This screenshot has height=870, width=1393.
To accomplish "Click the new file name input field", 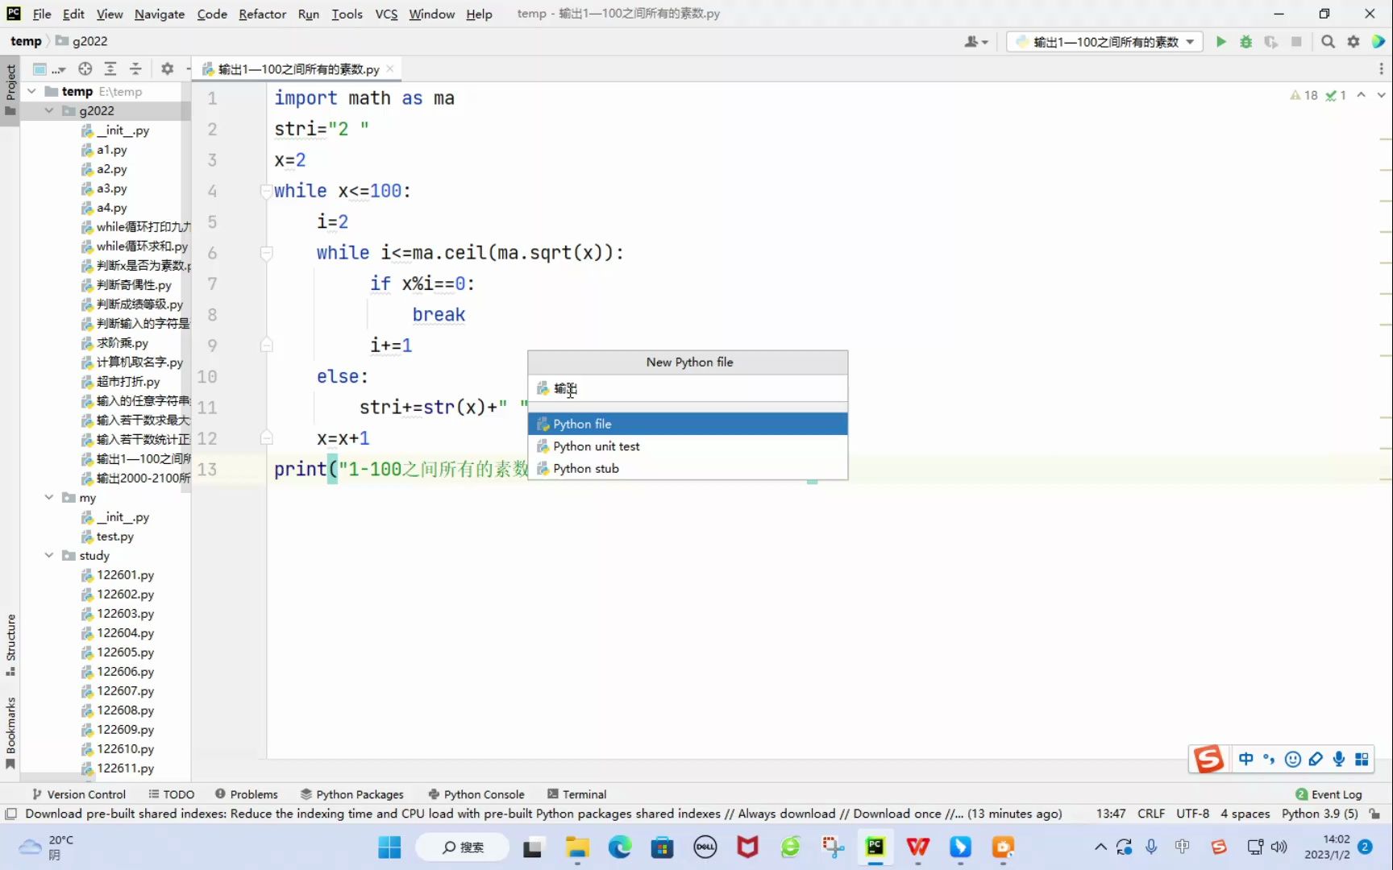I will coord(693,389).
